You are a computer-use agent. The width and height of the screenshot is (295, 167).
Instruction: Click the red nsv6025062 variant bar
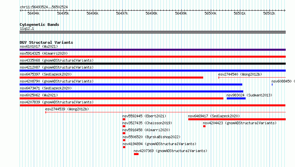point(121,98)
